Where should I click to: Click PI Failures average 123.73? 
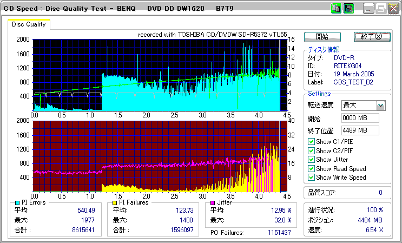point(184,211)
